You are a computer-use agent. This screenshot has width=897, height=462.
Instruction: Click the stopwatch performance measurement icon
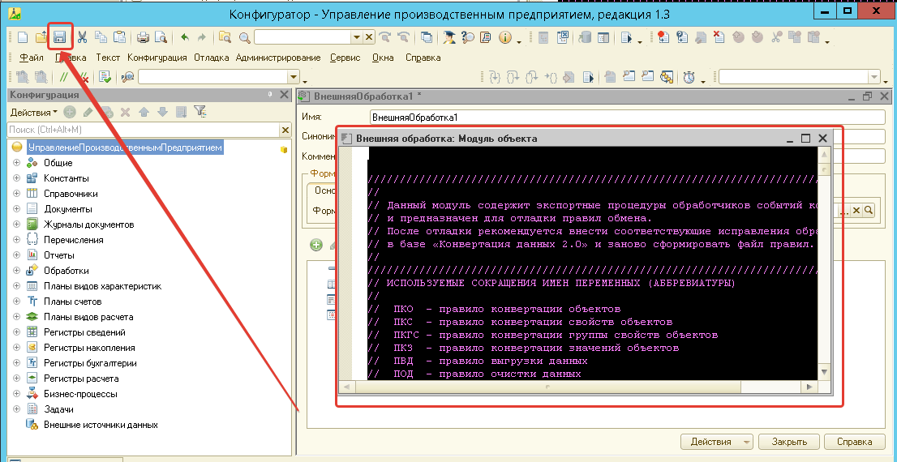coord(689,77)
